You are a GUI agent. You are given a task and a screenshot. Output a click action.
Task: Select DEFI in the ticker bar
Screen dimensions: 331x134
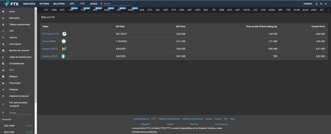point(166,10)
